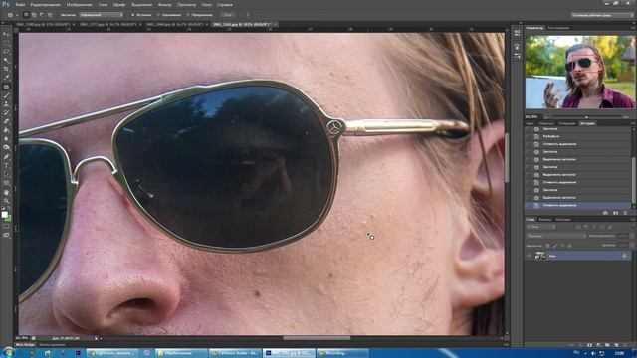
Task: Select the Eyedropper tool
Action: point(6,78)
